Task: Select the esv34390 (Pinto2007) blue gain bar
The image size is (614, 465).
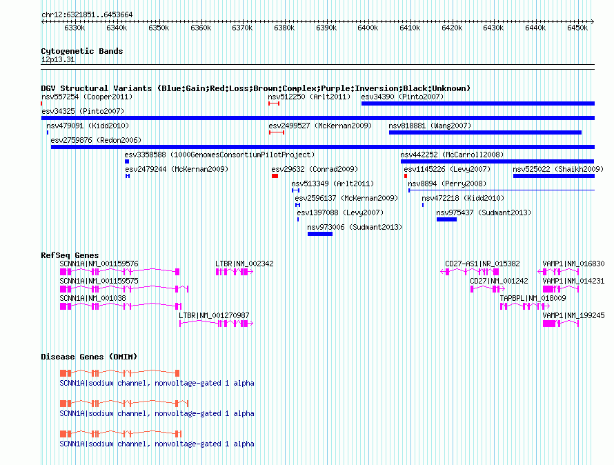Action: [477, 103]
